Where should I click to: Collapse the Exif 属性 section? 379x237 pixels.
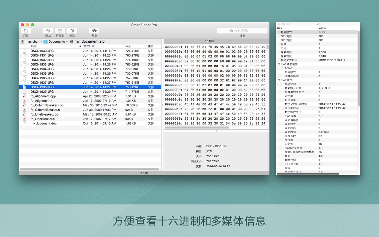click(x=279, y=80)
